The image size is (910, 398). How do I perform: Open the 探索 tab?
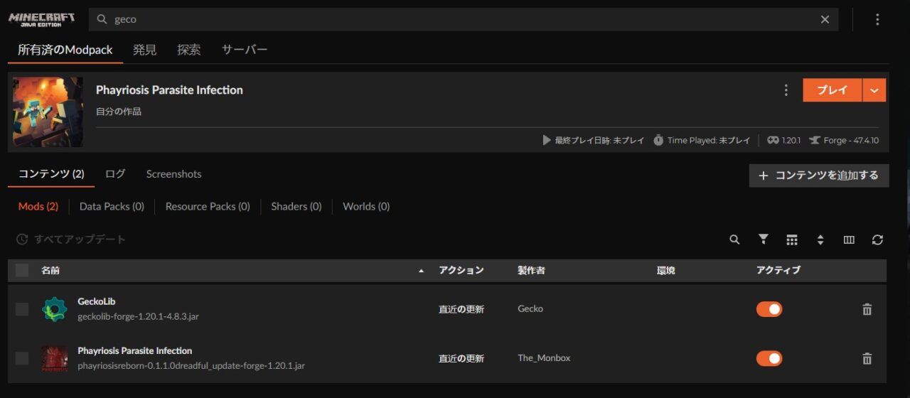(189, 50)
